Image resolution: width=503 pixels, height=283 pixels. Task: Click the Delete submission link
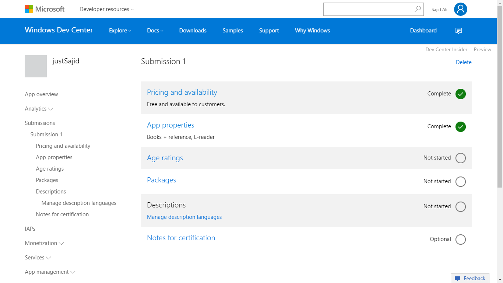tap(464, 62)
